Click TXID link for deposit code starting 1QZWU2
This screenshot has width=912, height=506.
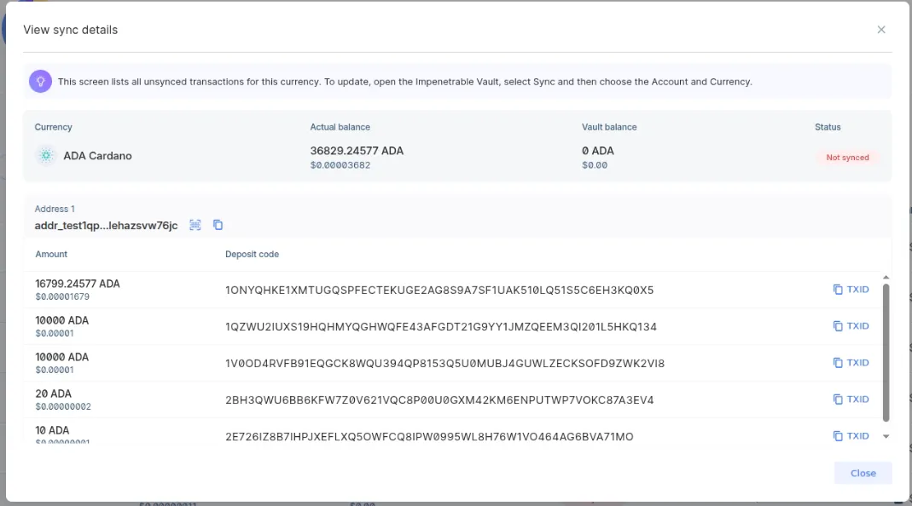click(858, 326)
